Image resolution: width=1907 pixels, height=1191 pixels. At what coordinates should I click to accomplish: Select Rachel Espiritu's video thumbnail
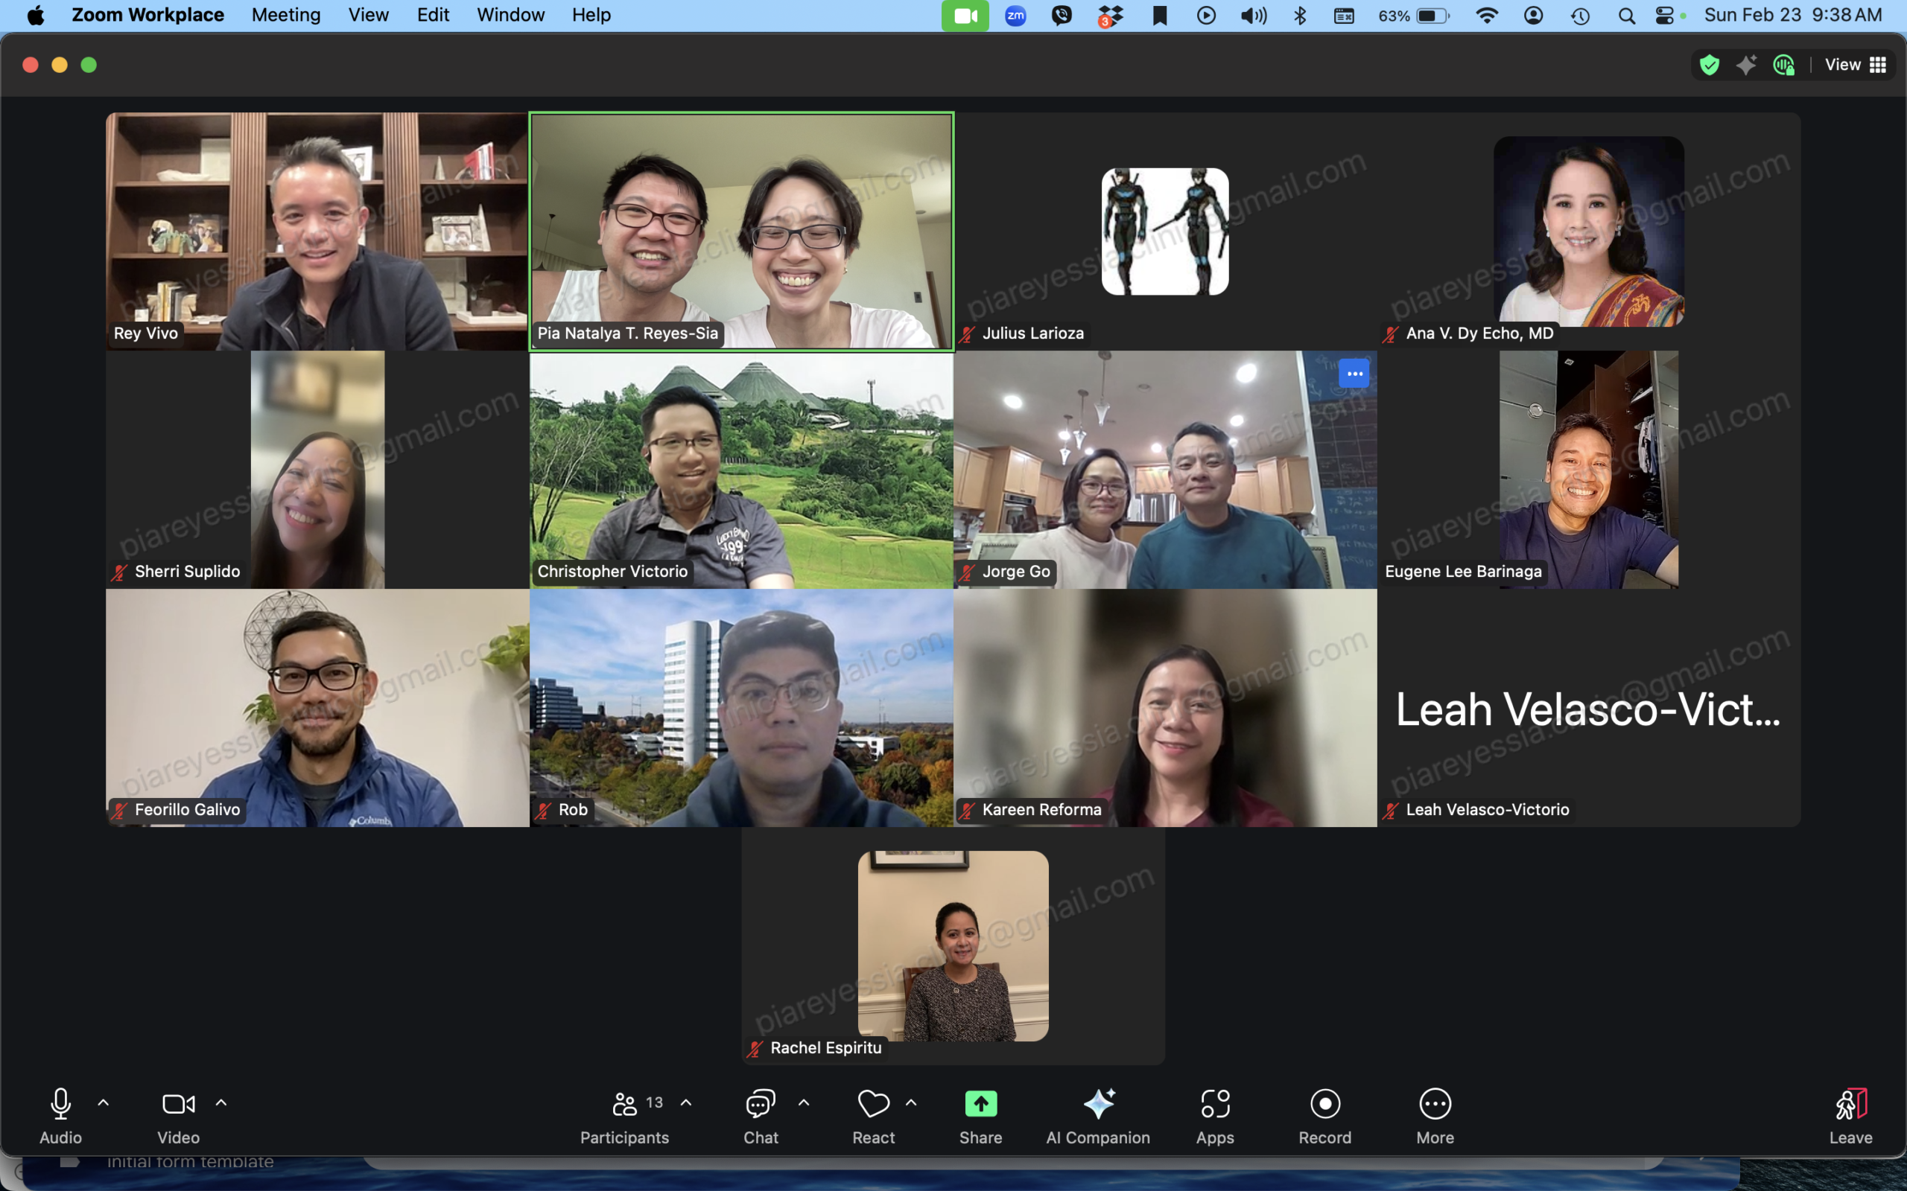[953, 945]
